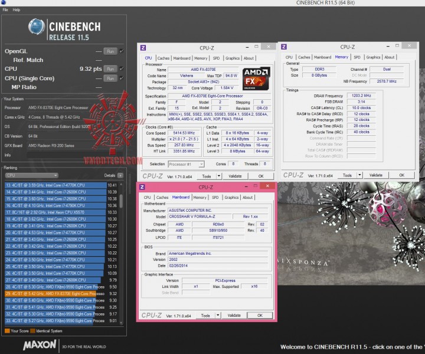Viewport: 425px width, 354px height.
Task: Expand Tools dropdown arrow in Mainboard window
Action: [x=218, y=315]
